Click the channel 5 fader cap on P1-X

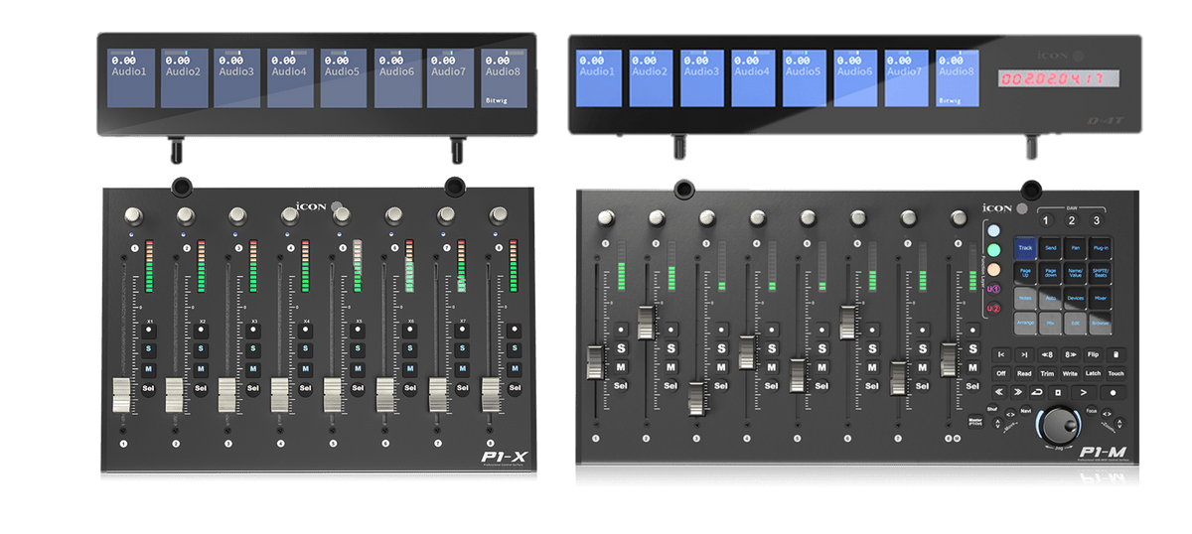[x=332, y=395]
